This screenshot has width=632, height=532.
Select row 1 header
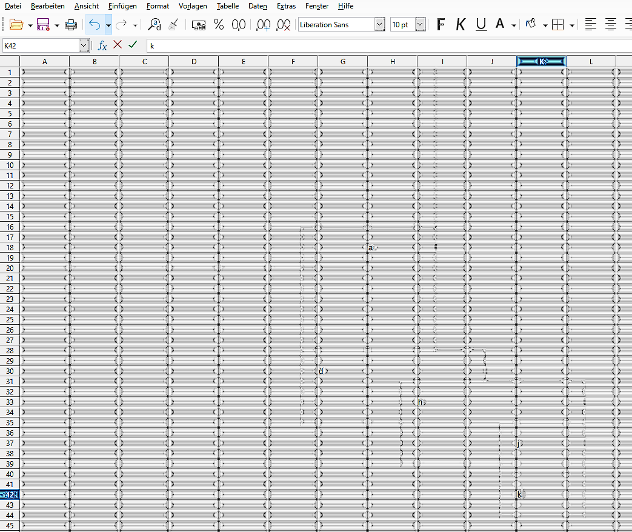(x=10, y=73)
